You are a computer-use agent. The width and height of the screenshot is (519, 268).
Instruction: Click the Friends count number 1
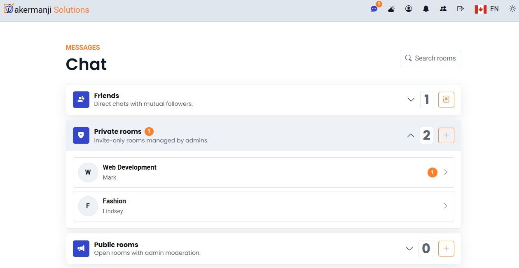[427, 100]
